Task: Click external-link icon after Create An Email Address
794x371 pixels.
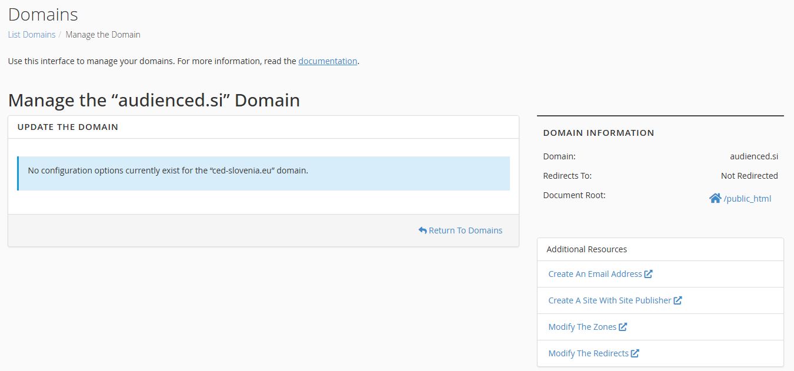Action: click(x=648, y=274)
